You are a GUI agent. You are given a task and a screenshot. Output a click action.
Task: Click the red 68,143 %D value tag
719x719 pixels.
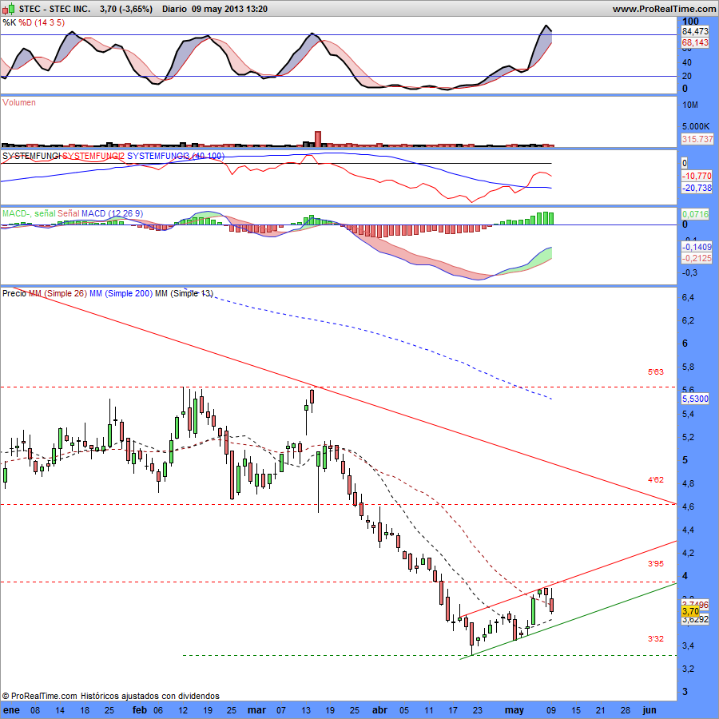click(695, 42)
